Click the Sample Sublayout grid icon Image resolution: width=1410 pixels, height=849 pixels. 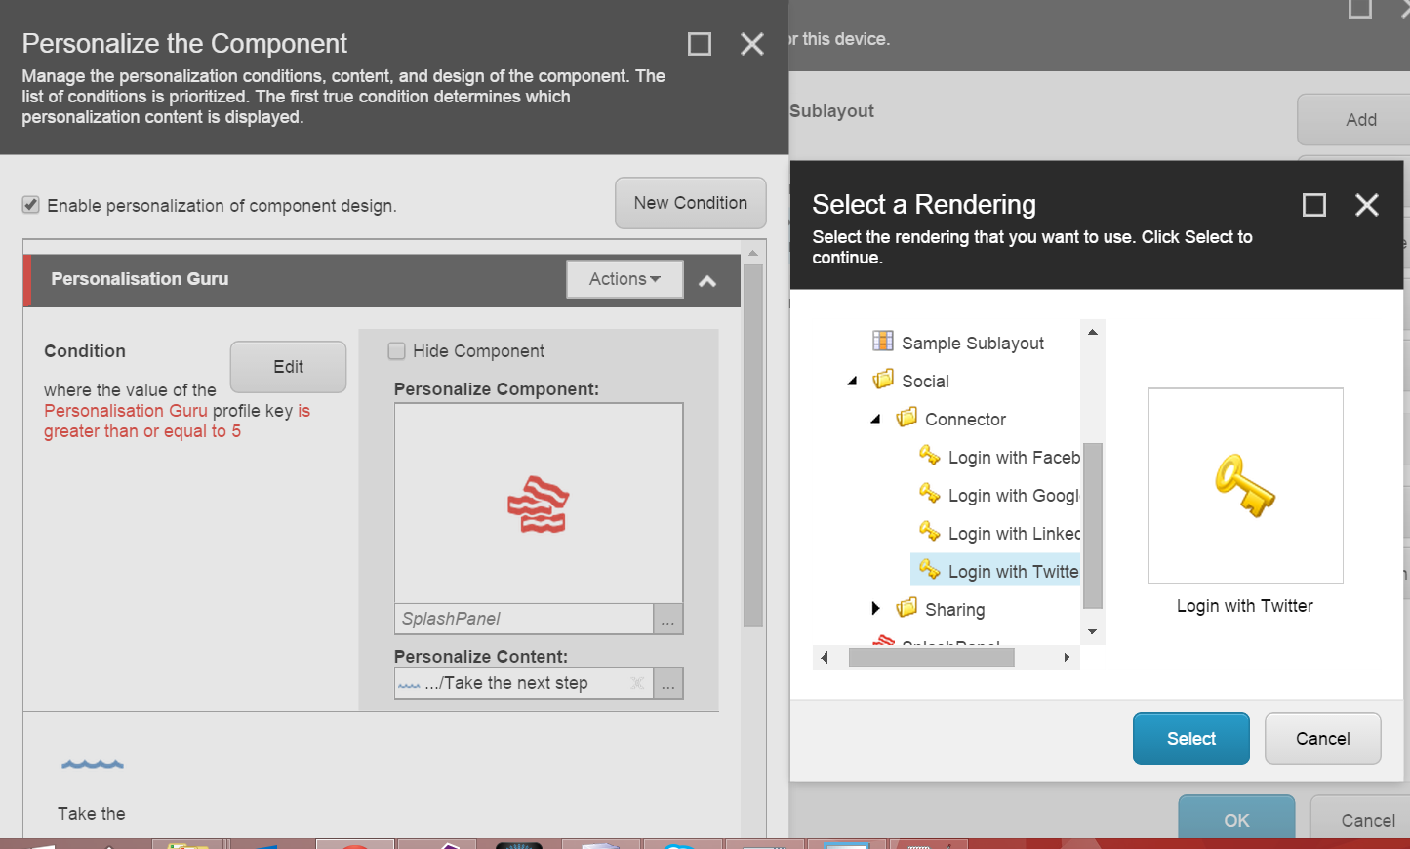coord(882,341)
